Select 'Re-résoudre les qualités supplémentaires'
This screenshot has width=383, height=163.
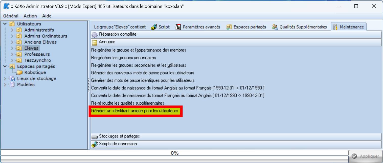point(128,103)
